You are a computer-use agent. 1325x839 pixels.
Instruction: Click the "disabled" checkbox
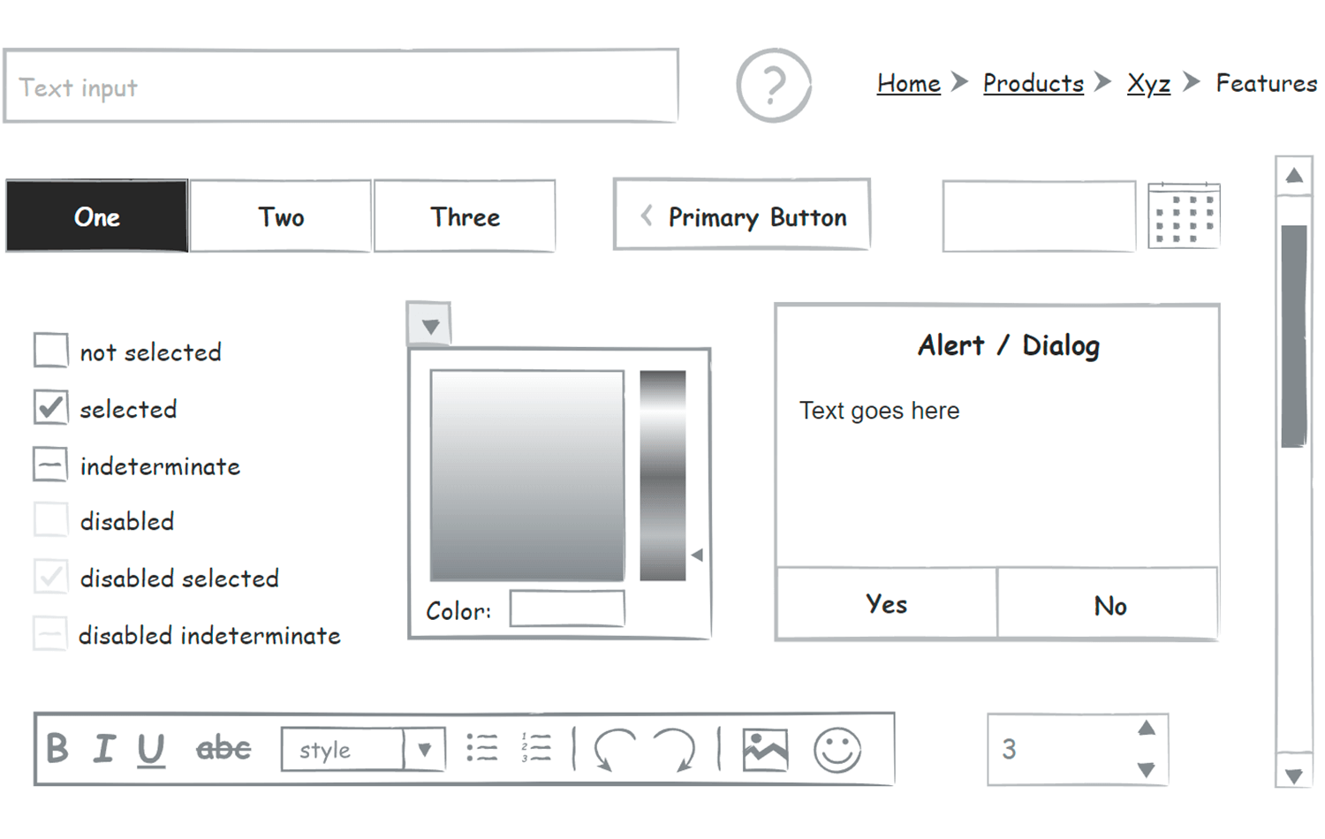[50, 519]
